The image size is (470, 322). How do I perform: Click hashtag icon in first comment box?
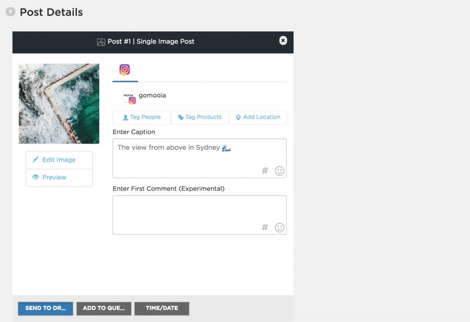tap(265, 227)
